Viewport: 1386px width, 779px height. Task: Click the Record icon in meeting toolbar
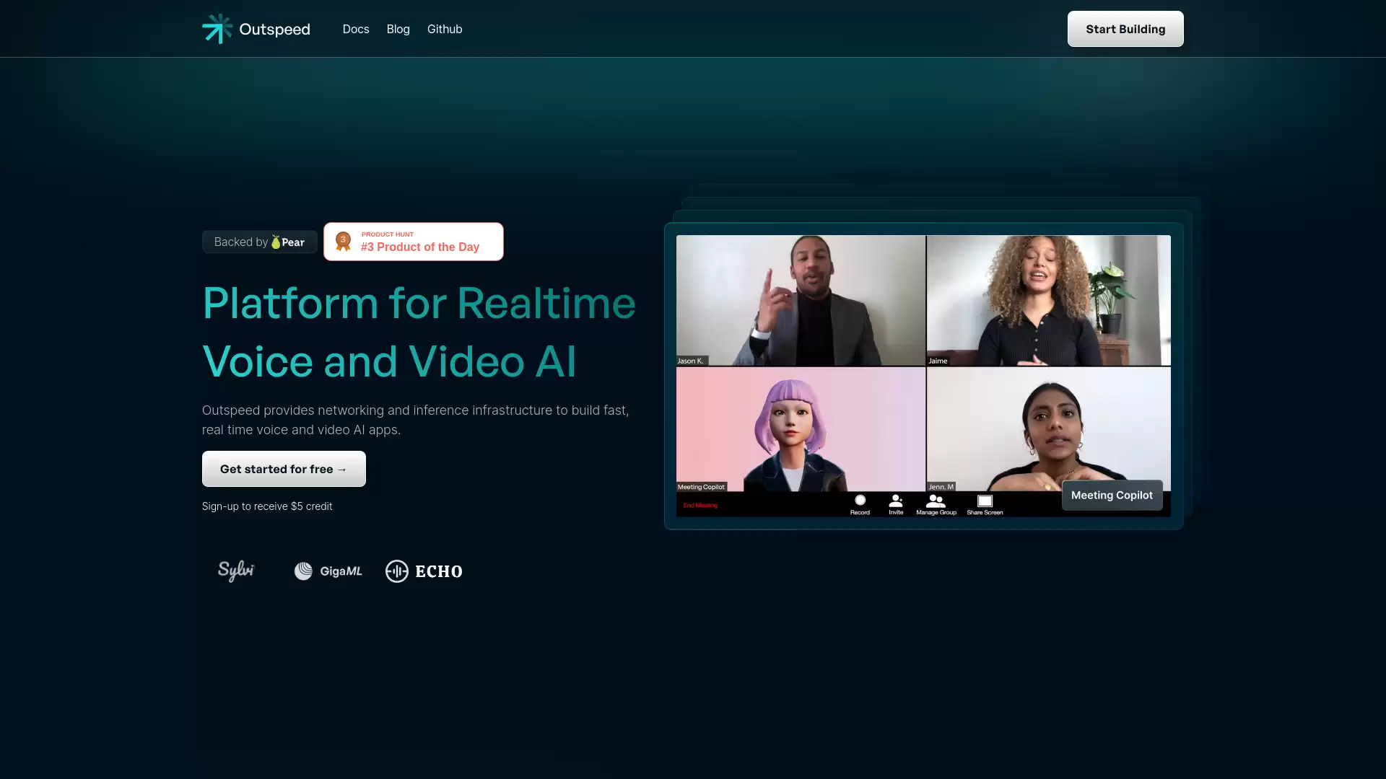click(x=860, y=501)
